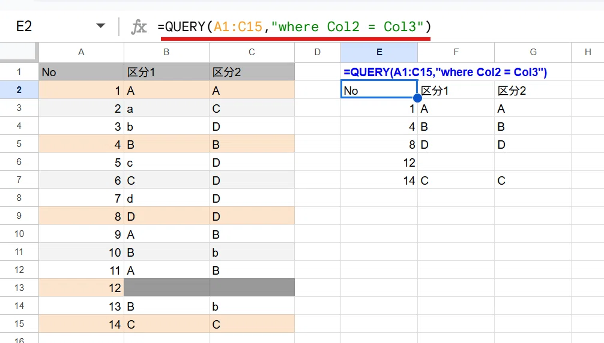Click cell B3 containing lowercase a
Viewport: 604px width, 343px height.
[166, 108]
